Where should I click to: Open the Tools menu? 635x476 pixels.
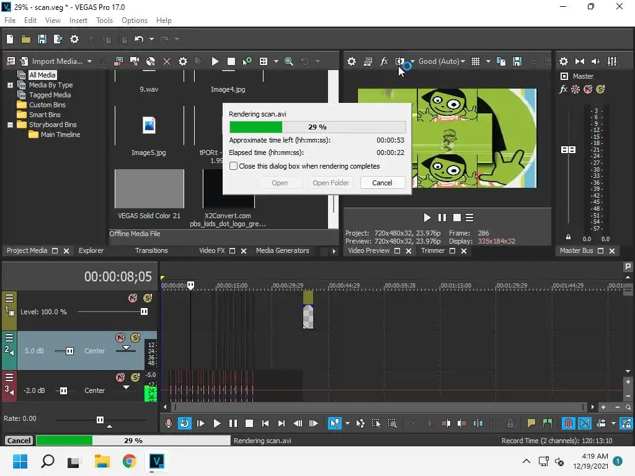pyautogui.click(x=104, y=20)
